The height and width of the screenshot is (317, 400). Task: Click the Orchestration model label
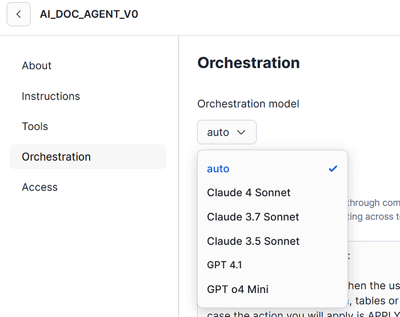(x=248, y=104)
